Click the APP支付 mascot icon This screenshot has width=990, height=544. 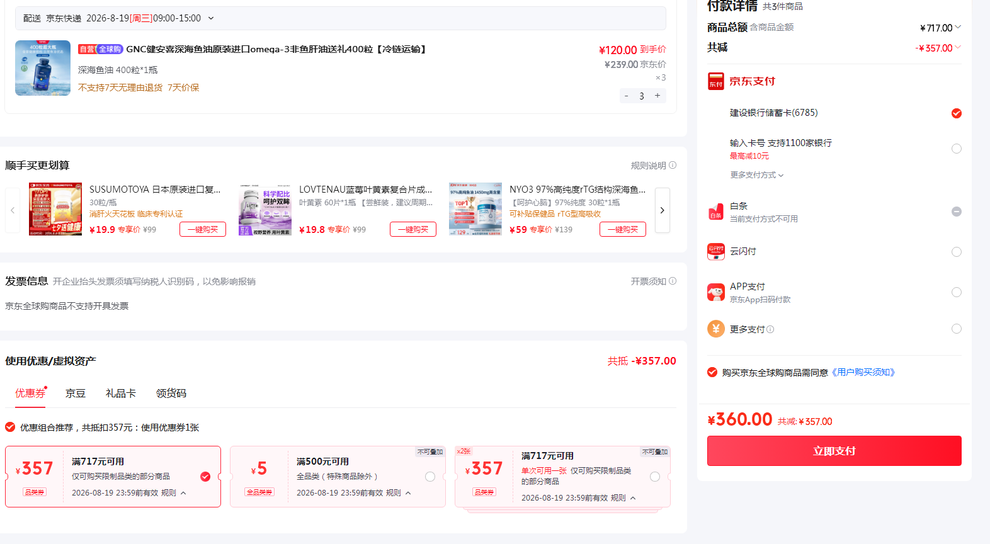716,292
